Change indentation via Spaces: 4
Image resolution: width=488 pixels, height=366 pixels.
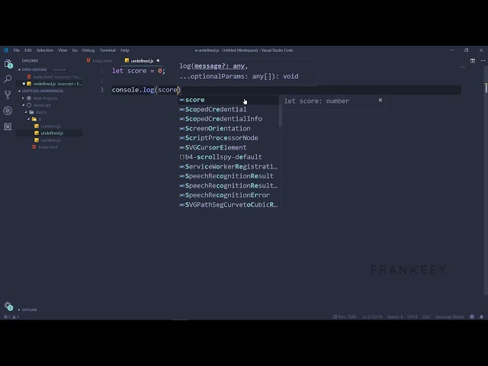point(395,317)
